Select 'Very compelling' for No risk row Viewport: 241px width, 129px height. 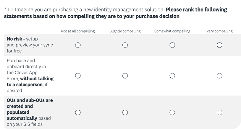pos(219,45)
